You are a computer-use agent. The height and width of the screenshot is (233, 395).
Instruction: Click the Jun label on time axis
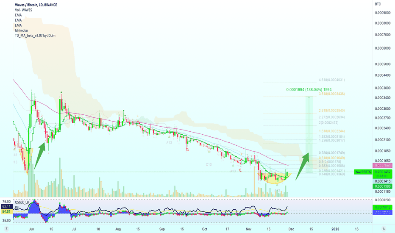click(x=31, y=229)
